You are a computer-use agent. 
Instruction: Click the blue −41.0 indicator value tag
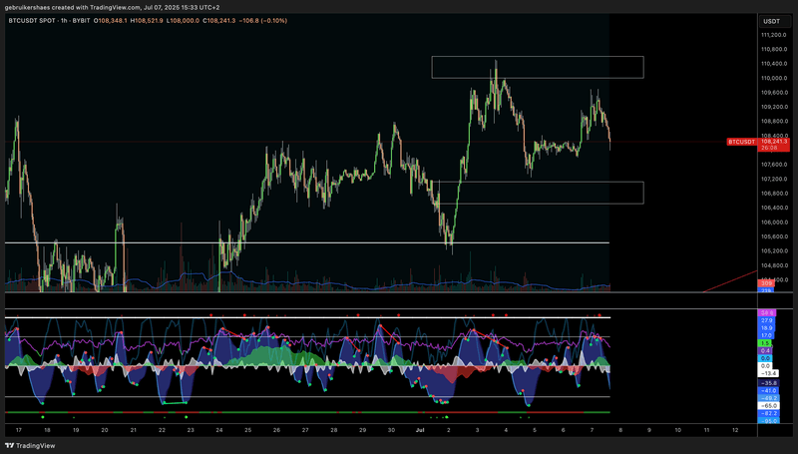click(x=768, y=391)
